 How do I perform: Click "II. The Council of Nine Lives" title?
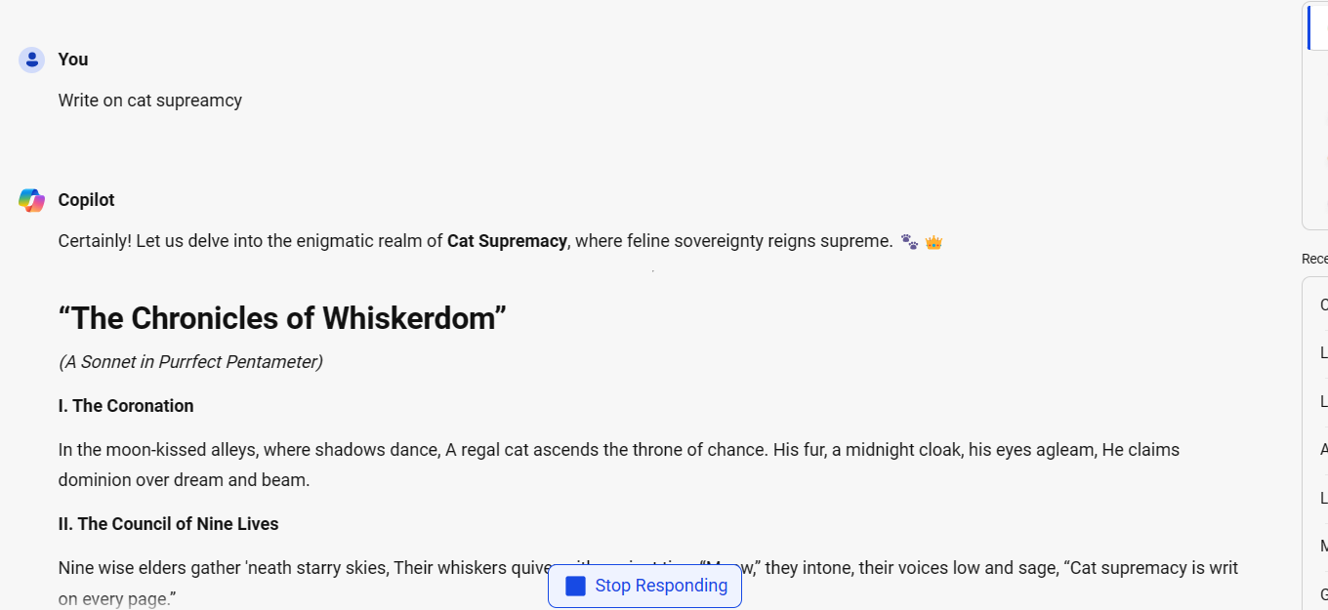[x=168, y=524]
